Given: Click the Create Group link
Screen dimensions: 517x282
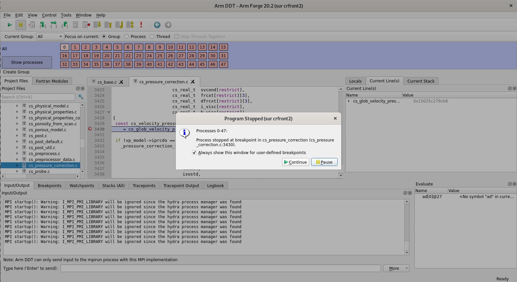Looking at the screenshot, I should (16, 72).
